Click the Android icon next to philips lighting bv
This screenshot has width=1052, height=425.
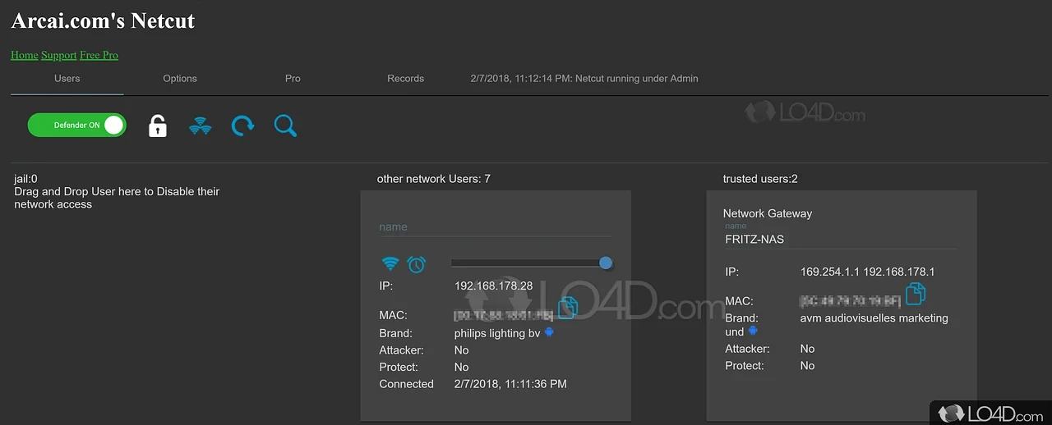click(549, 332)
